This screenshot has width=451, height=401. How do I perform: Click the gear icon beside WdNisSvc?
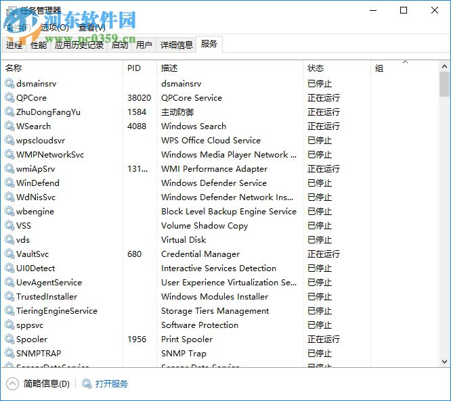click(x=9, y=197)
